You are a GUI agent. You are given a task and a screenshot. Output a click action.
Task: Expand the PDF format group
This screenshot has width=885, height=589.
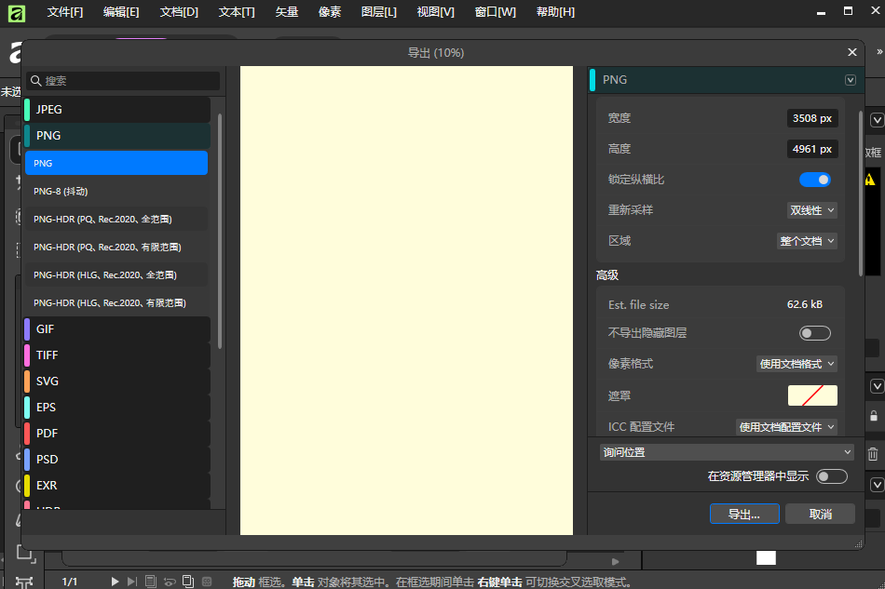click(x=116, y=433)
